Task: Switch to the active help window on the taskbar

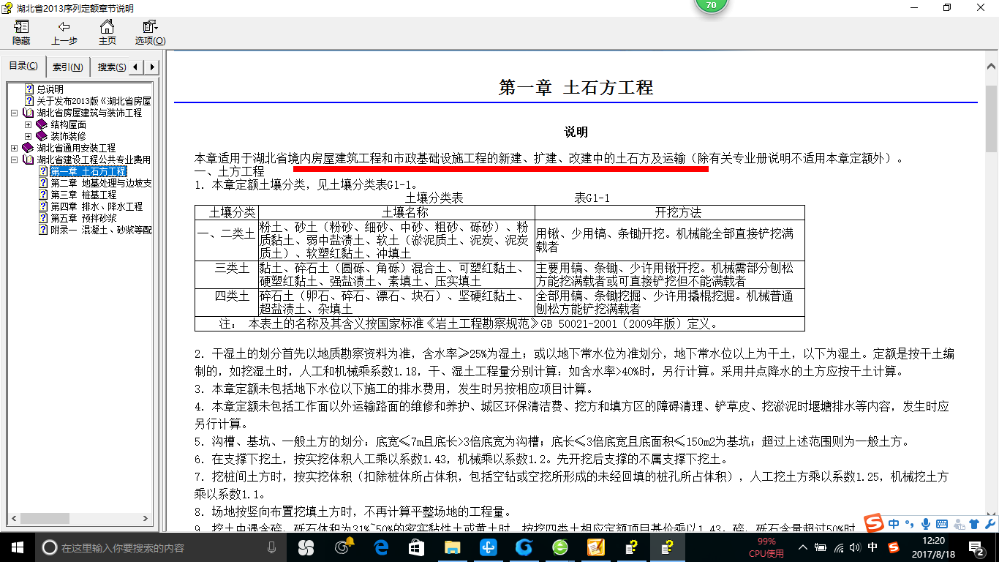Action: click(667, 547)
